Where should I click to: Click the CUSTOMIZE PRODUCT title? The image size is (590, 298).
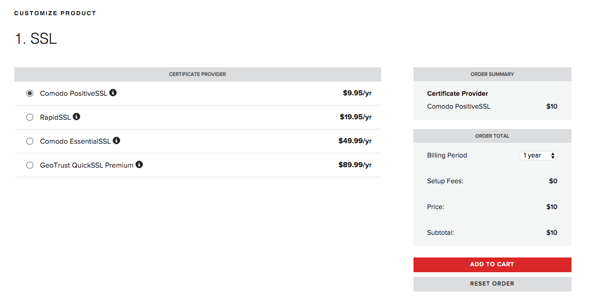(55, 13)
